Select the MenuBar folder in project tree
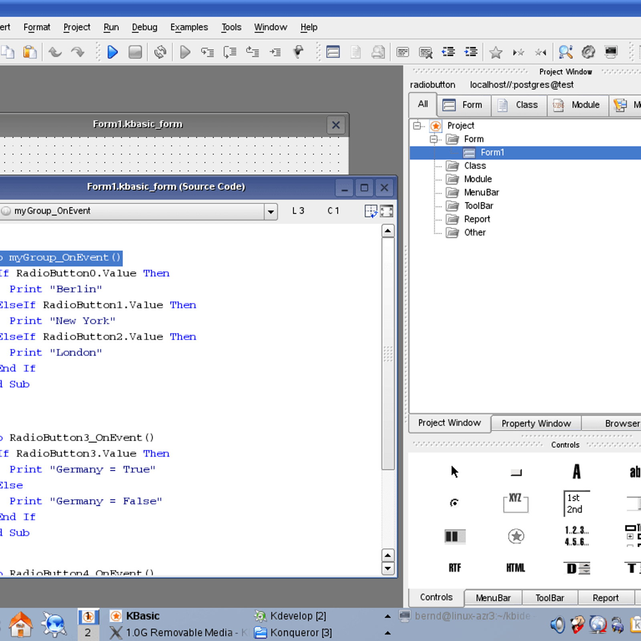 (481, 192)
